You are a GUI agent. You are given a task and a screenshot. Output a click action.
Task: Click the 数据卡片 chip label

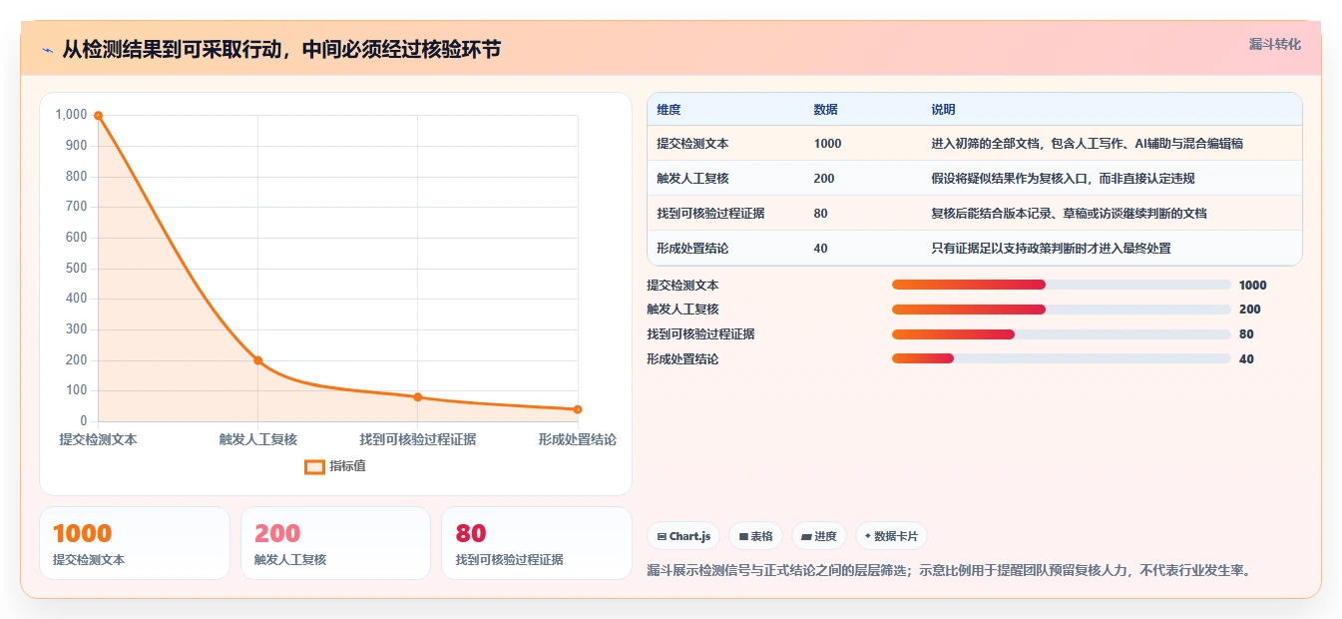click(x=896, y=536)
